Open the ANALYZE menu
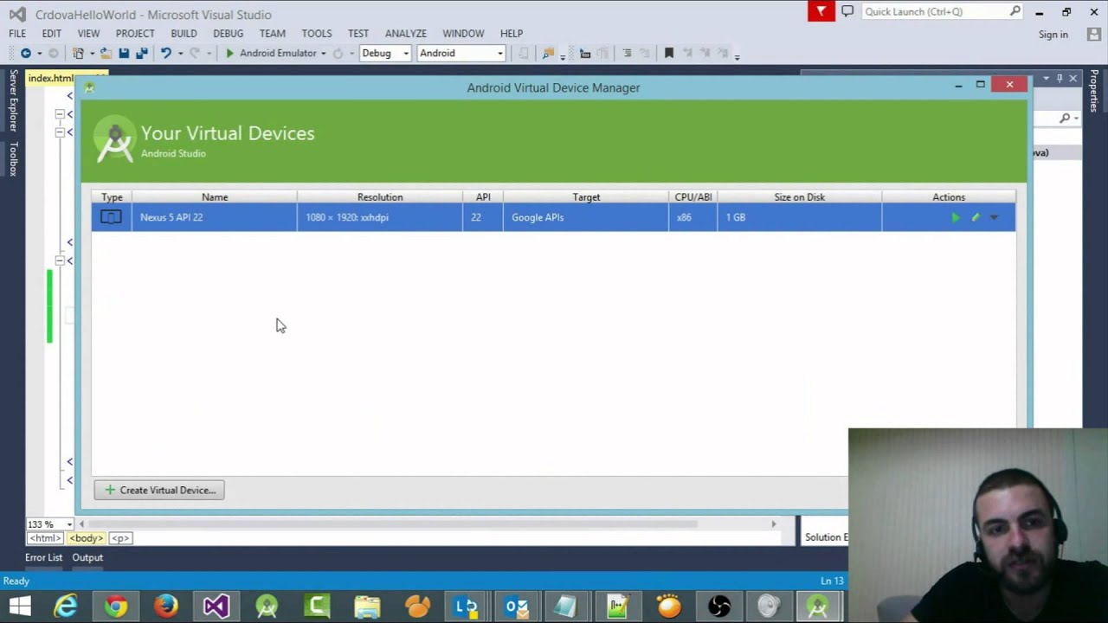Screen dimensions: 1108x623 click(x=406, y=34)
